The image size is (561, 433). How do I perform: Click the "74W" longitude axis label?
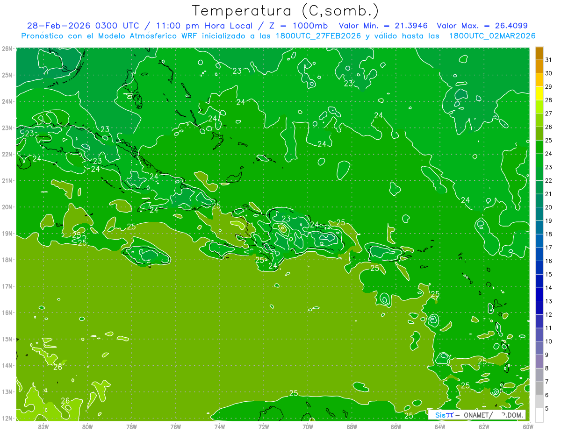pyautogui.click(x=219, y=426)
